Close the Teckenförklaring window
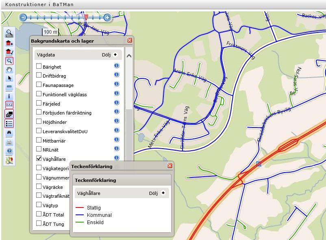 click(170, 166)
